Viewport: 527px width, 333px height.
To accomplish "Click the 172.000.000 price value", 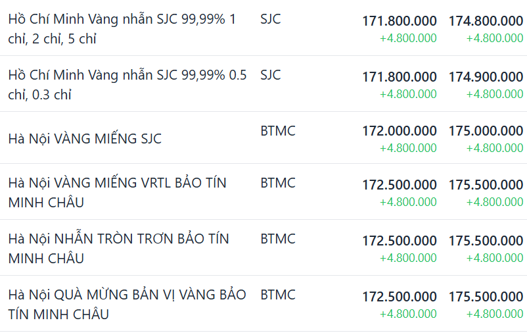I will point(400,131).
